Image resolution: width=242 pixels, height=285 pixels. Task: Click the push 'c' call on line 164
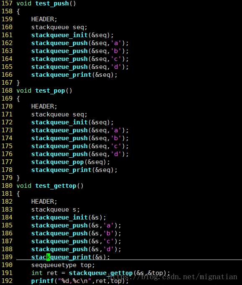[x=80, y=59]
